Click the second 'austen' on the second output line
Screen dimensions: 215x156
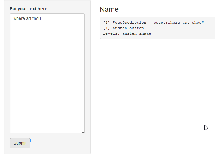(x=137, y=28)
